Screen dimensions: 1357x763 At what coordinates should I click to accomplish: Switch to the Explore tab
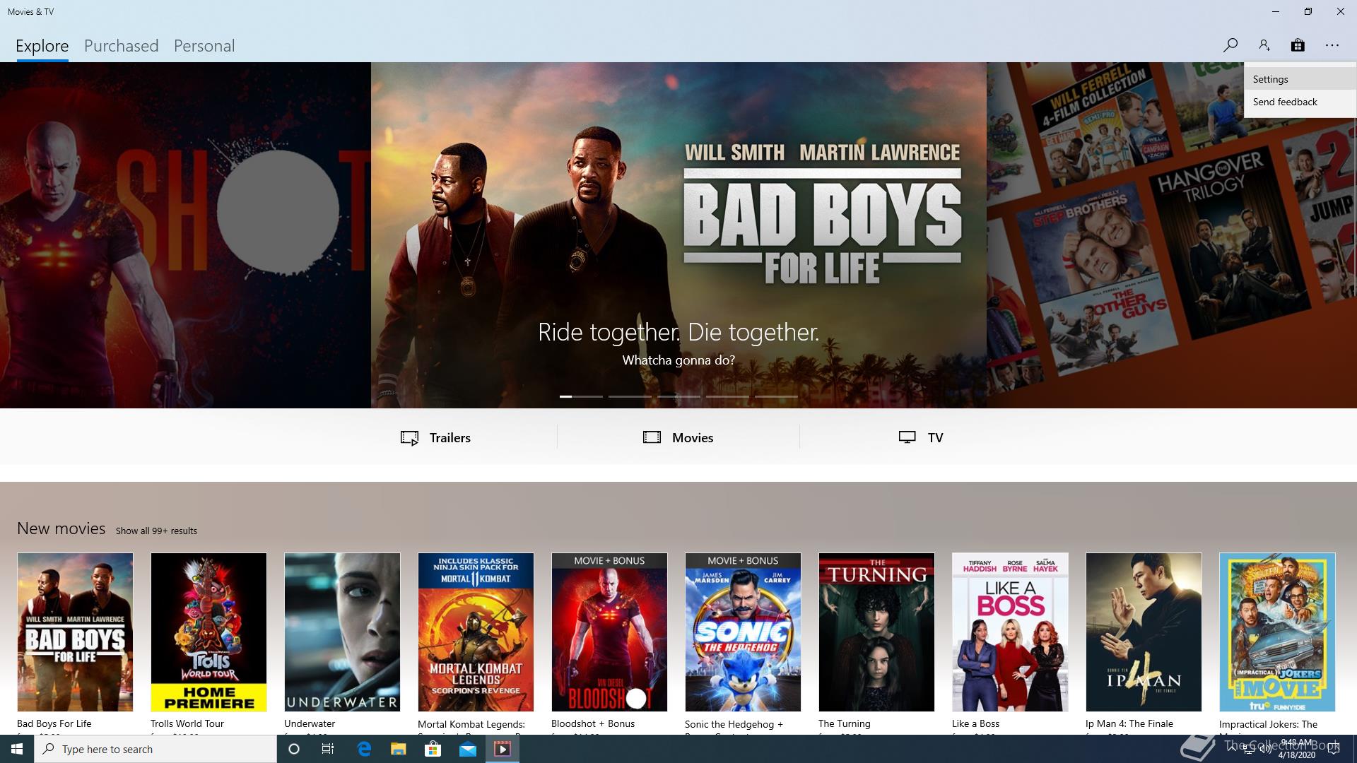pyautogui.click(x=42, y=46)
